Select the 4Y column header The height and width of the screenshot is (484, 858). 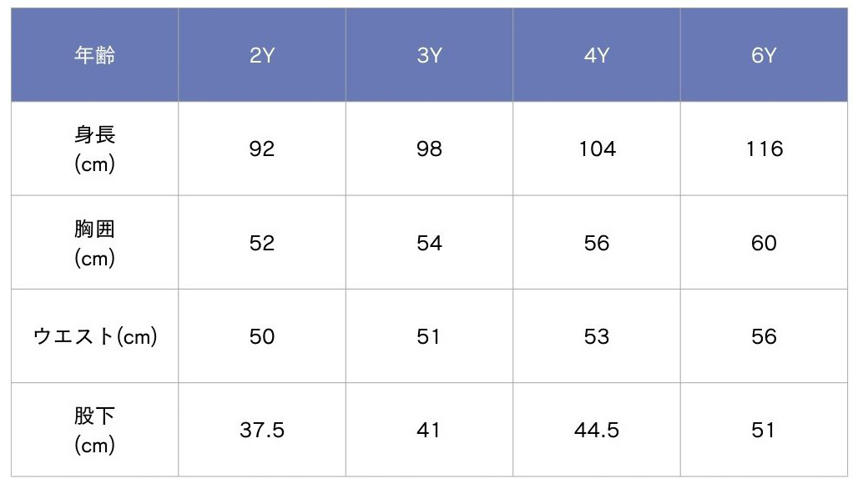pos(597,56)
